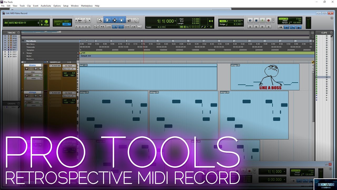Viewport: 337px width, 190px height.
Task: Click the horizontal audio zoom waveform icon
Action: point(80,20)
